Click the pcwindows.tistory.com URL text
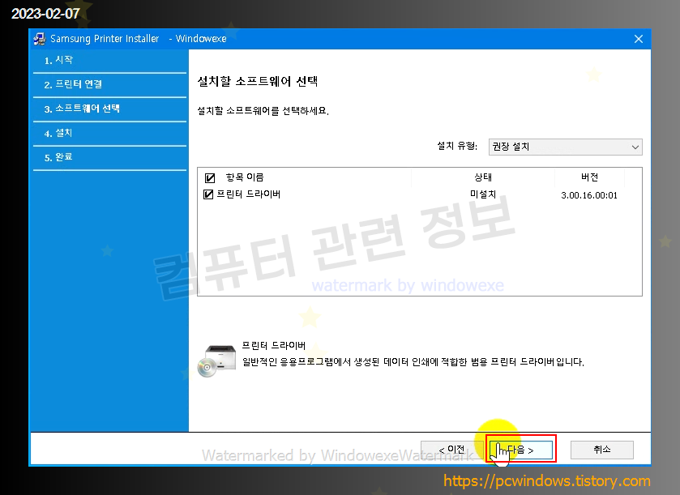The width and height of the screenshot is (680, 495). (547, 480)
